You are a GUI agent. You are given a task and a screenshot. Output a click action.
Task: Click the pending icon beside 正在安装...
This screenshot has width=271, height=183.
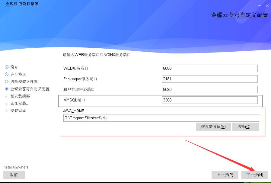[7, 103]
